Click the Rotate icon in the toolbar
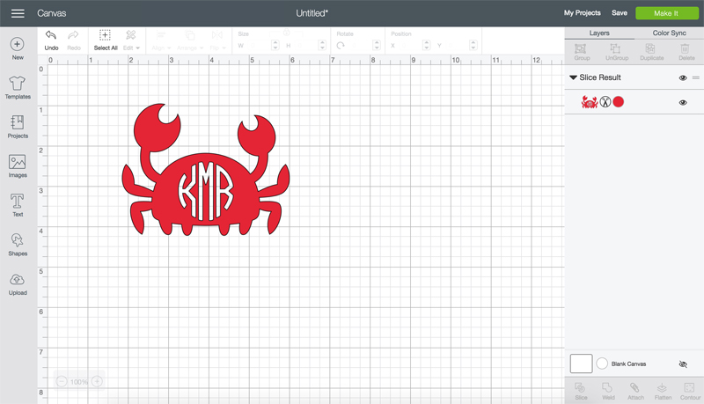This screenshot has height=404, width=704. (341, 46)
